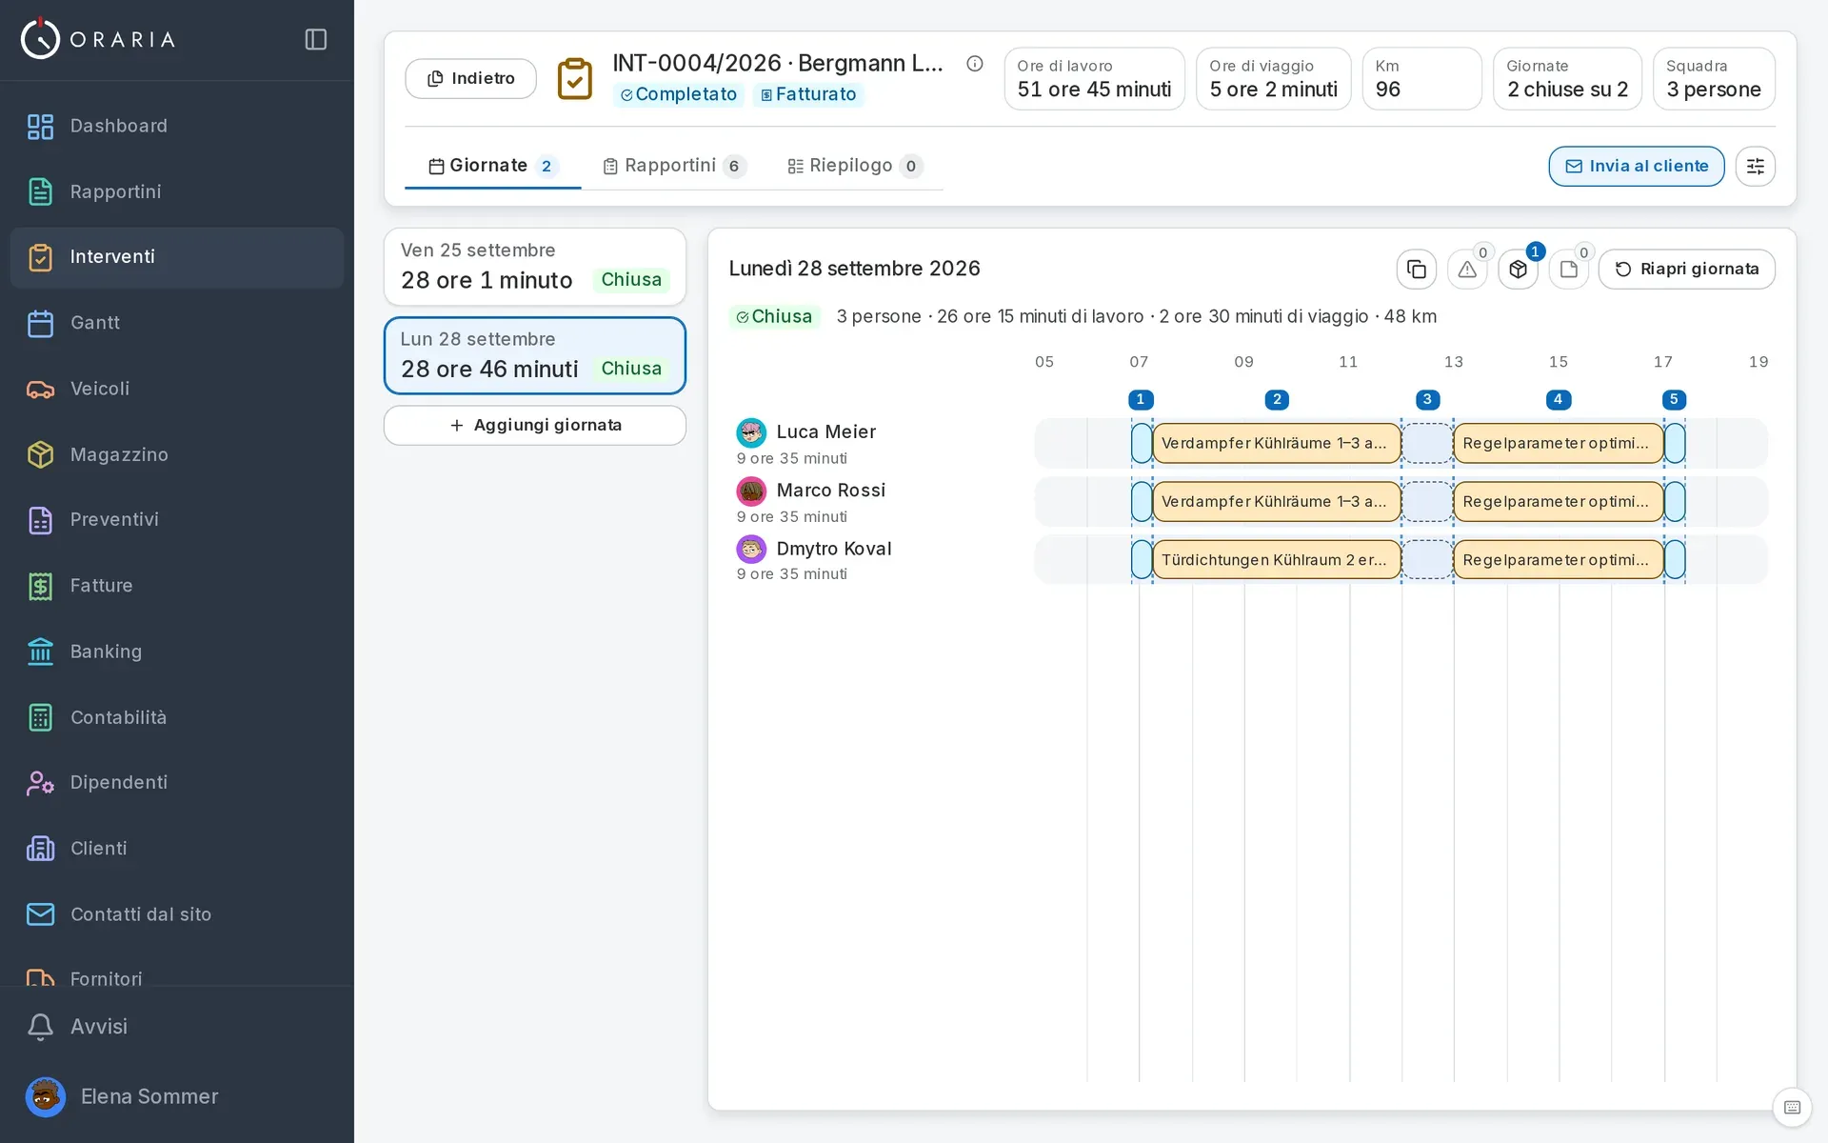Image resolution: width=1828 pixels, height=1143 pixels.
Task: Open Dipendenti section
Action: [177, 783]
